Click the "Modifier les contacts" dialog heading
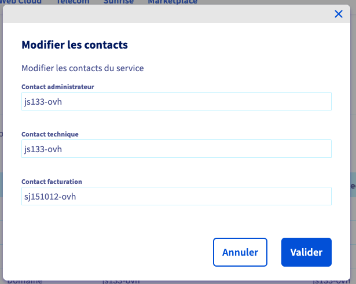This screenshot has height=284, width=356. click(x=75, y=45)
